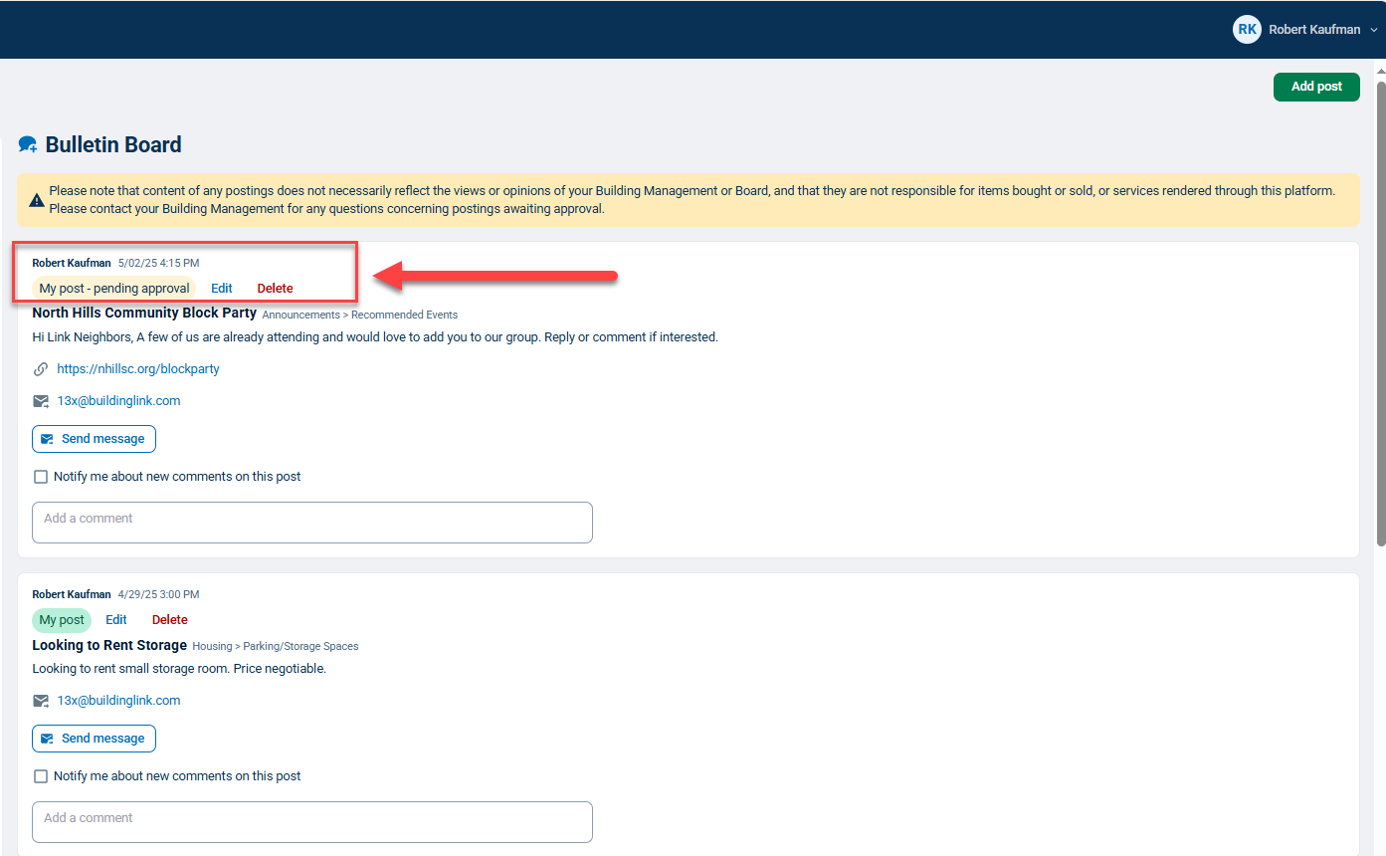Send message from the Rent Storage post
The image size is (1386, 856).
(x=94, y=739)
